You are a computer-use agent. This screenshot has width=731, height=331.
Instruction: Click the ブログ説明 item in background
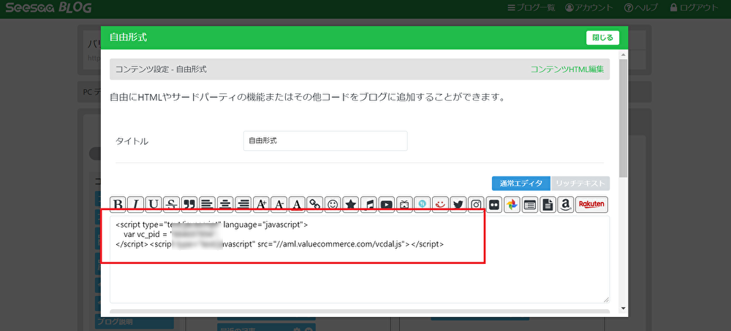(135, 322)
